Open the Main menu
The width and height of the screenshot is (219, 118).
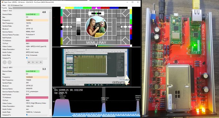click(4, 5)
